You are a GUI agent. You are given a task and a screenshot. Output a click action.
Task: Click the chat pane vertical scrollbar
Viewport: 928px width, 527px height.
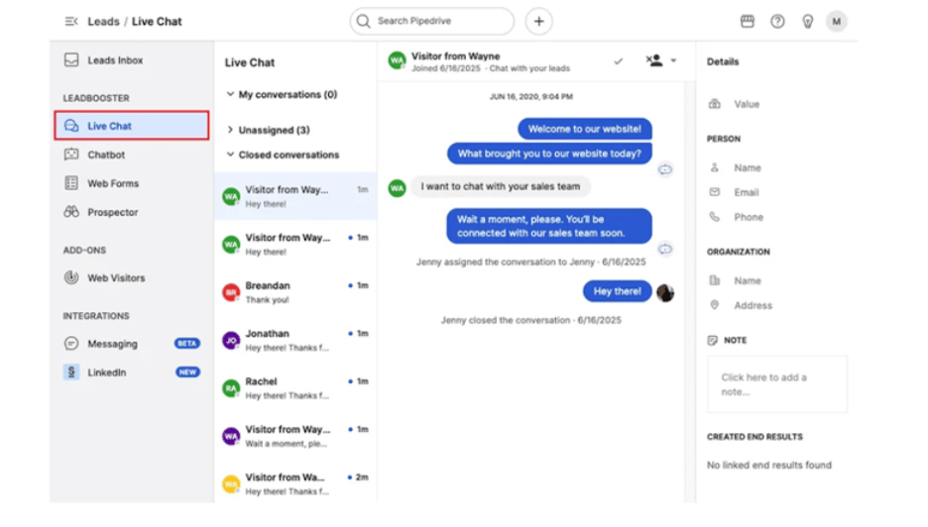(x=689, y=292)
